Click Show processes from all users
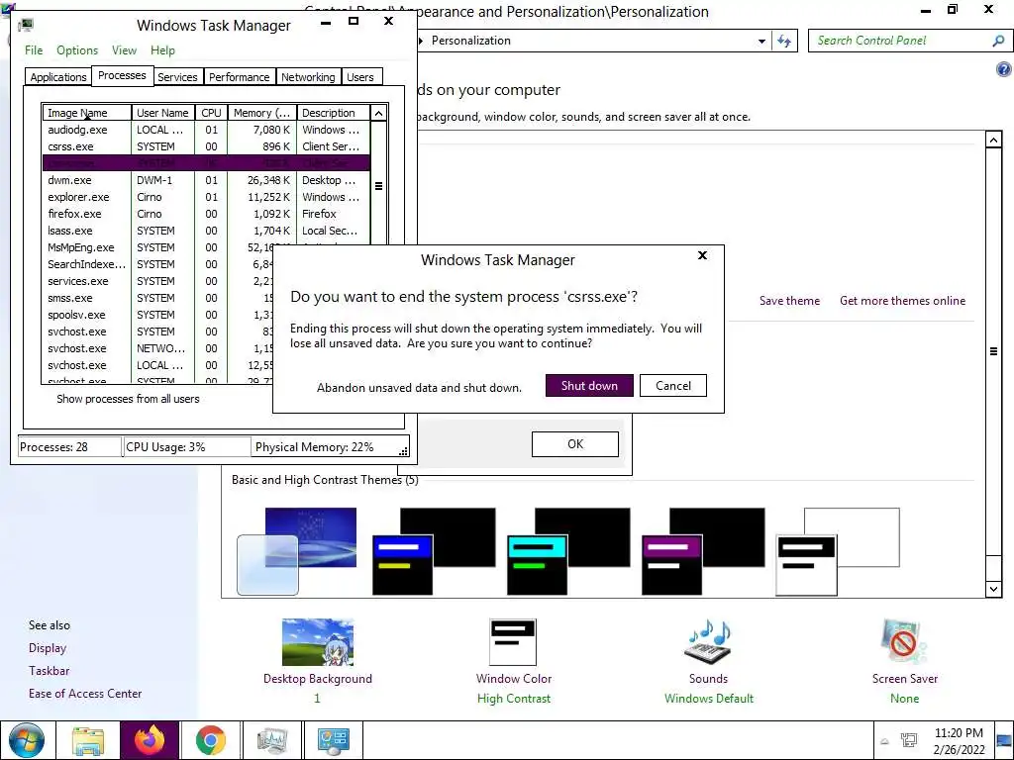 [128, 399]
